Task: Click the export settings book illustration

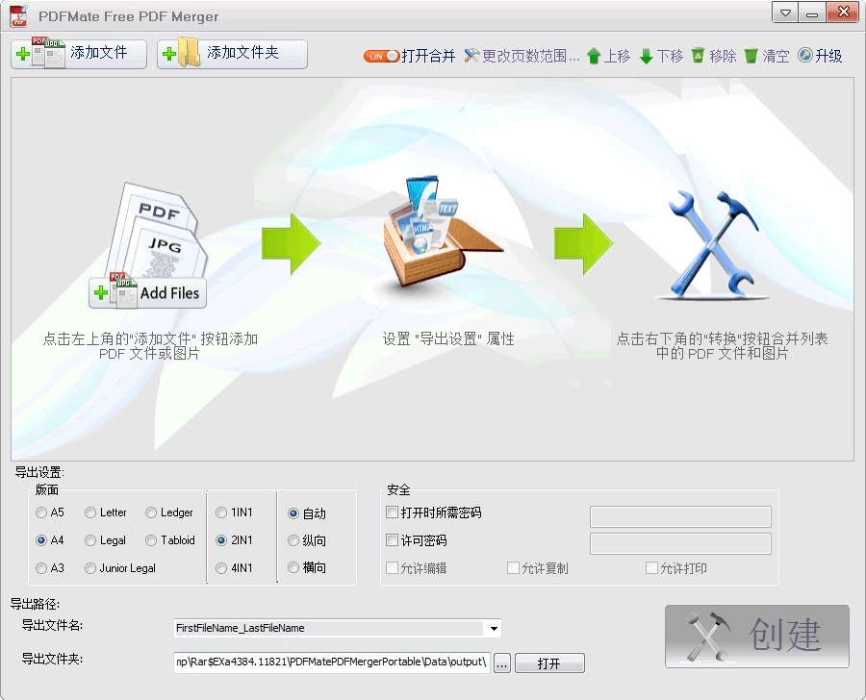Action: [x=442, y=233]
